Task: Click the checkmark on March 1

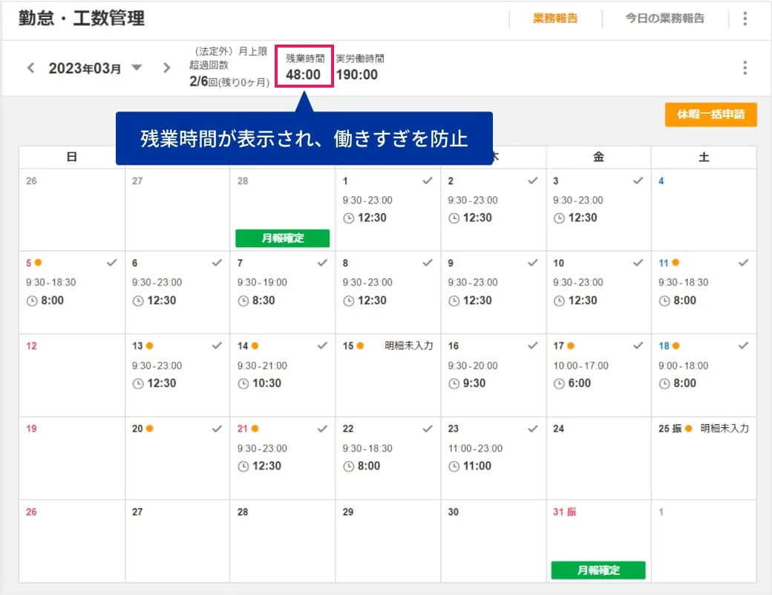Action: [x=428, y=181]
